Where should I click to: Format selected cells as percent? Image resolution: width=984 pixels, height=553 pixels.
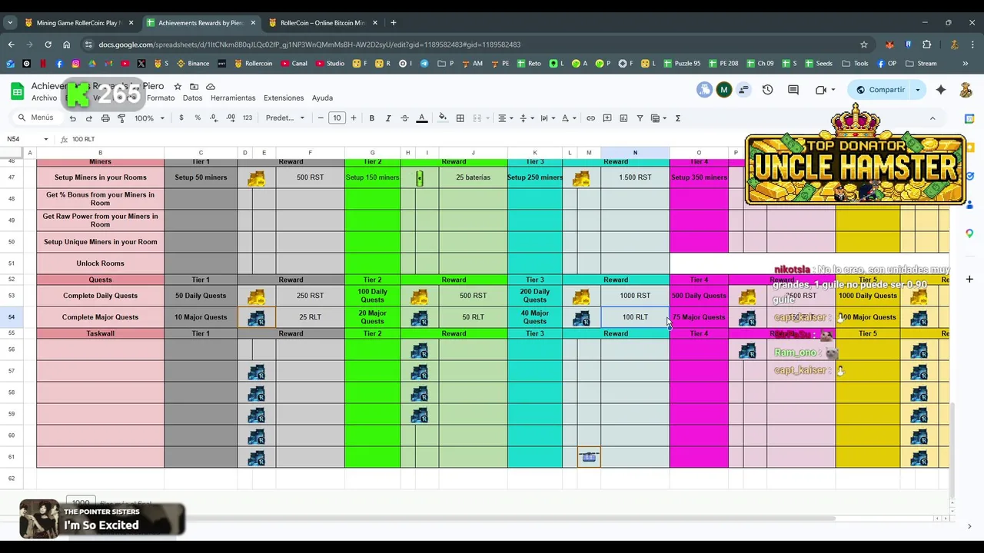pyautogui.click(x=198, y=118)
